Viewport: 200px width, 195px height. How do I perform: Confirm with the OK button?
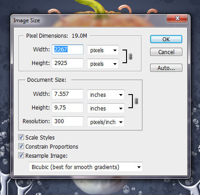[x=166, y=39]
